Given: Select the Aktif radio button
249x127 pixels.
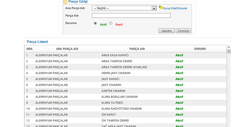Looking at the screenshot, I should [95, 23].
